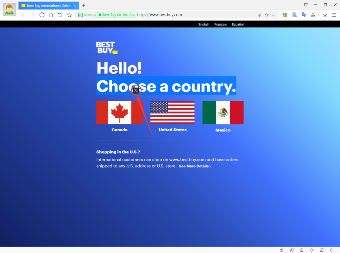Open the colorful four-square apps extension icon
The image size is (340, 253).
(x=285, y=15)
